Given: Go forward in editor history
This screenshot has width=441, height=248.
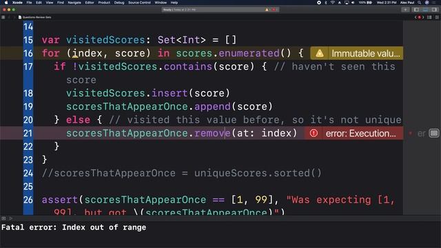Looking at the screenshot, I should tap(14, 17).
